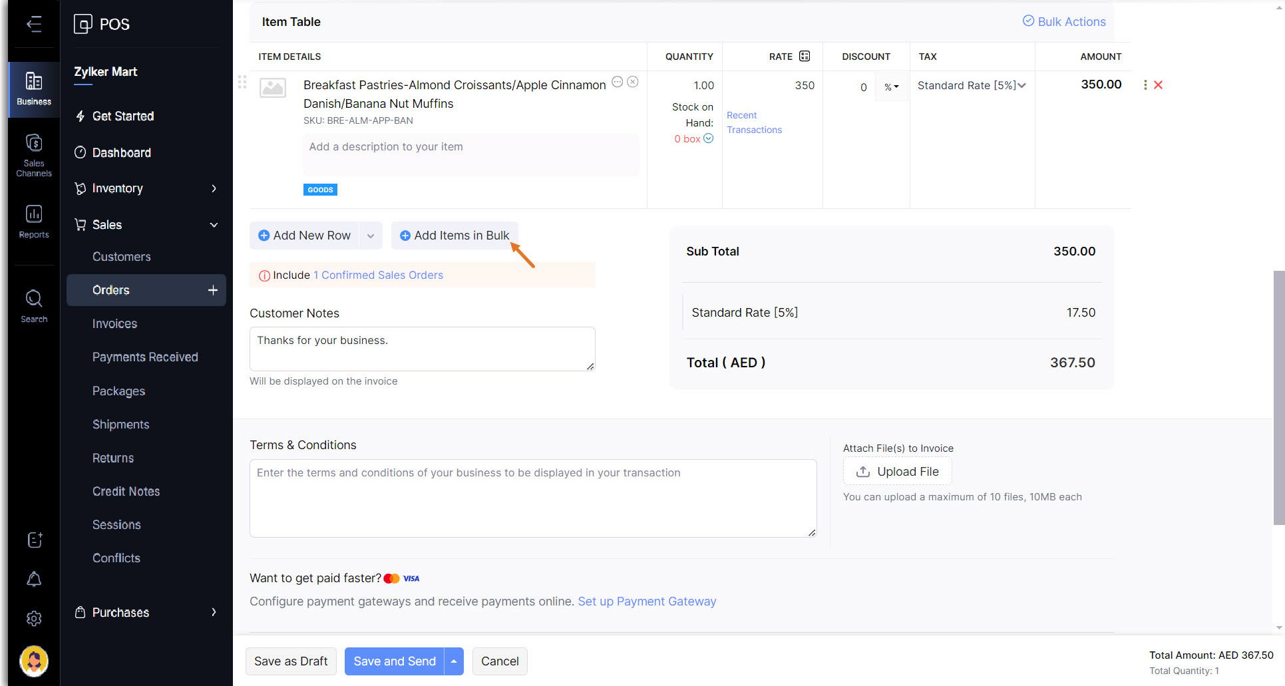Open notifications bell icon
The height and width of the screenshot is (686, 1285).
tap(34, 579)
